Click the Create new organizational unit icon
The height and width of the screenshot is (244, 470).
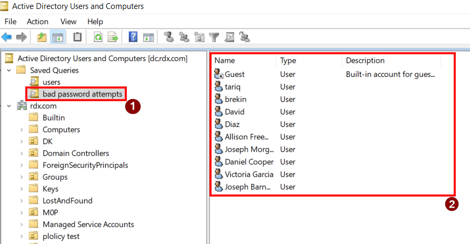tap(199, 37)
